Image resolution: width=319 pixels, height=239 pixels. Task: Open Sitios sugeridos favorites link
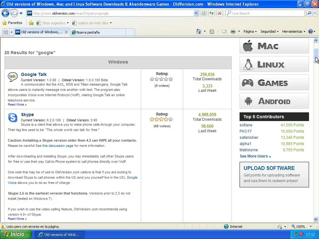pyautogui.click(x=52, y=23)
